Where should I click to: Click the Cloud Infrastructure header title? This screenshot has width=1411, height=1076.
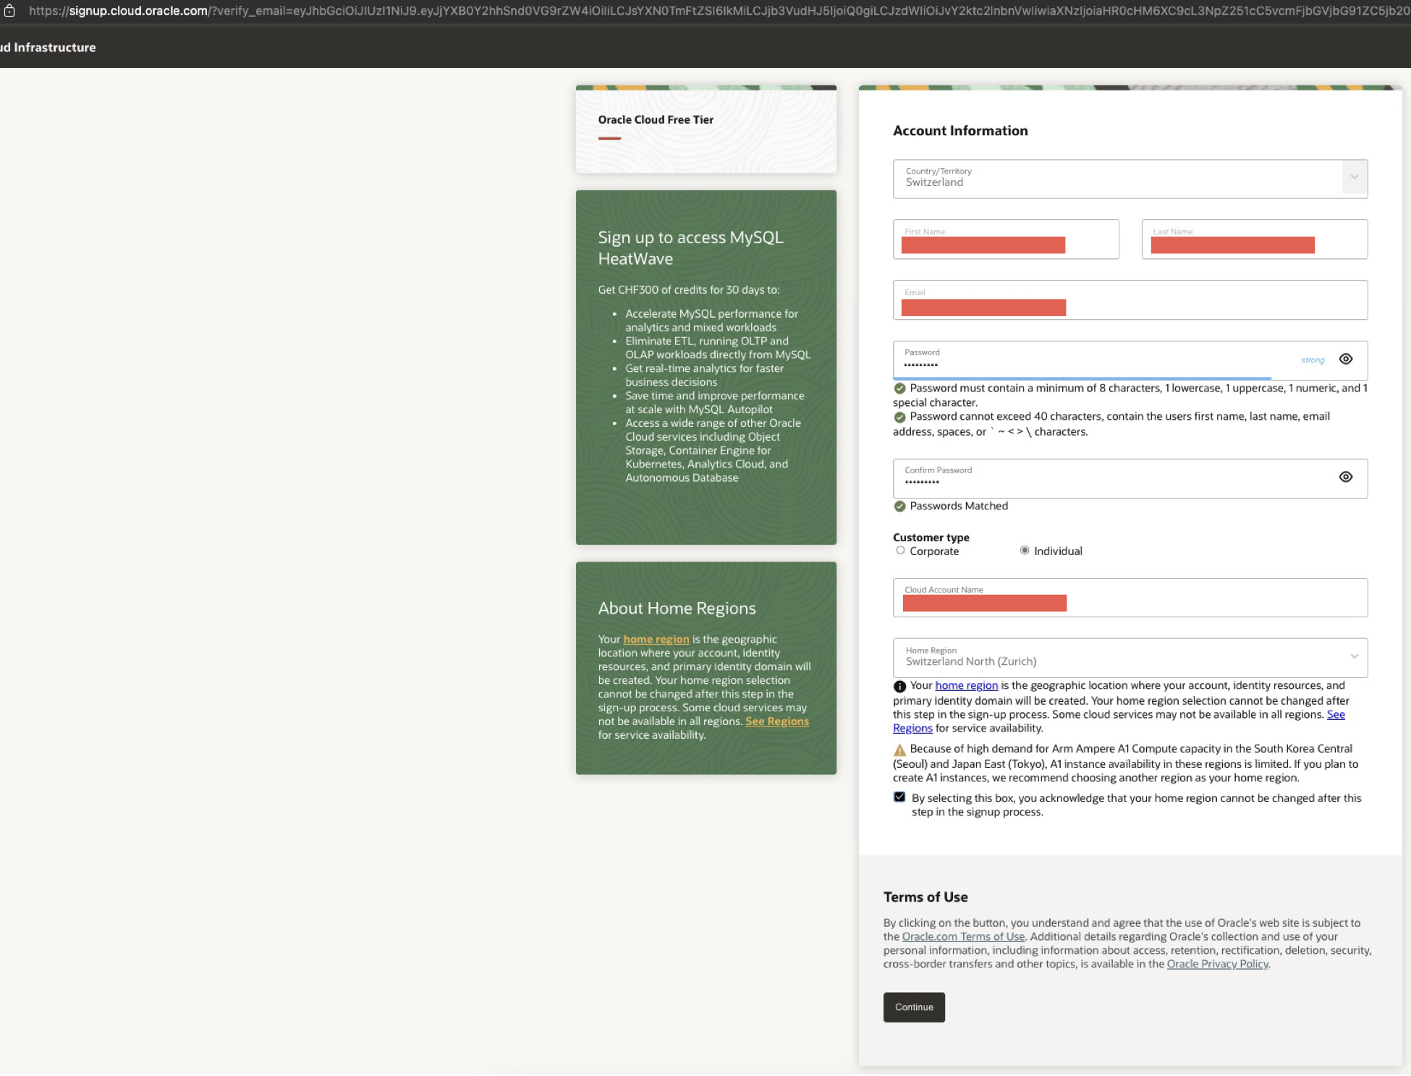click(48, 48)
